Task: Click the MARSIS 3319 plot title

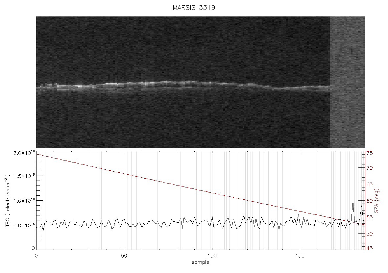Action: (x=194, y=8)
